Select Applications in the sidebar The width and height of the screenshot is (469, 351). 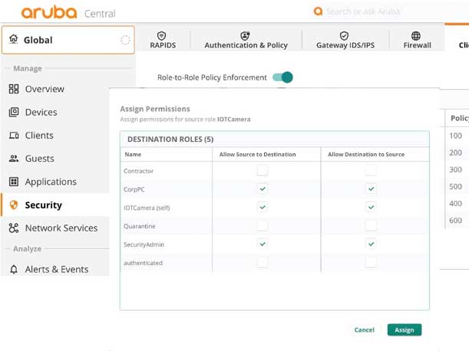tap(51, 182)
